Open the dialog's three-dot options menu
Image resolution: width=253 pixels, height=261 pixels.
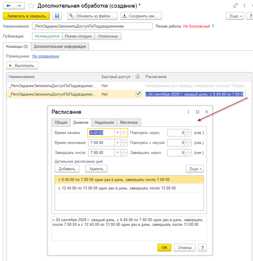pos(188,112)
